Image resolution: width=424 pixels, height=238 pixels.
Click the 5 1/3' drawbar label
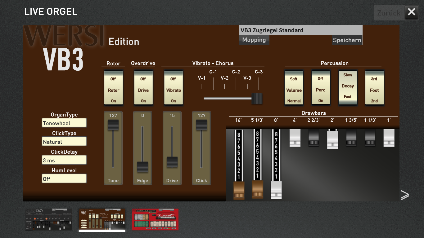[257, 120]
